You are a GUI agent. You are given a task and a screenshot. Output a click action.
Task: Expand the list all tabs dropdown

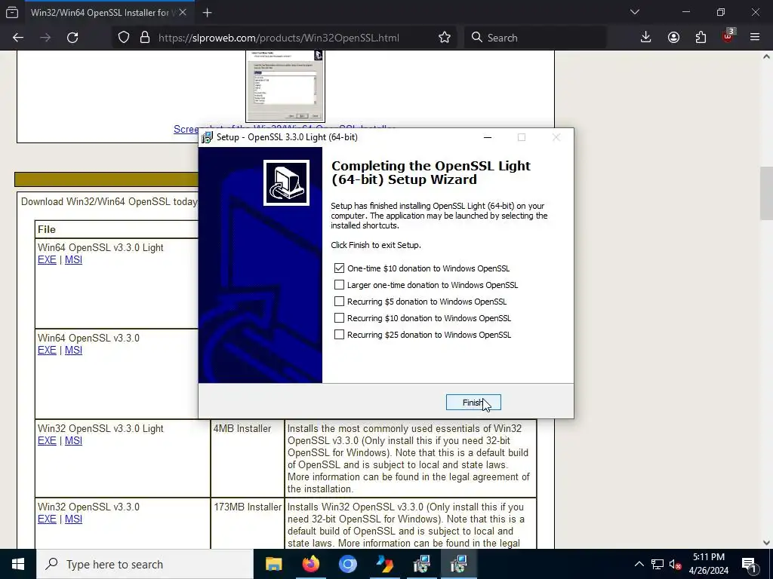coord(635,12)
